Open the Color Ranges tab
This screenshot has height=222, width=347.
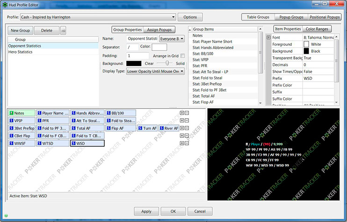317,29
